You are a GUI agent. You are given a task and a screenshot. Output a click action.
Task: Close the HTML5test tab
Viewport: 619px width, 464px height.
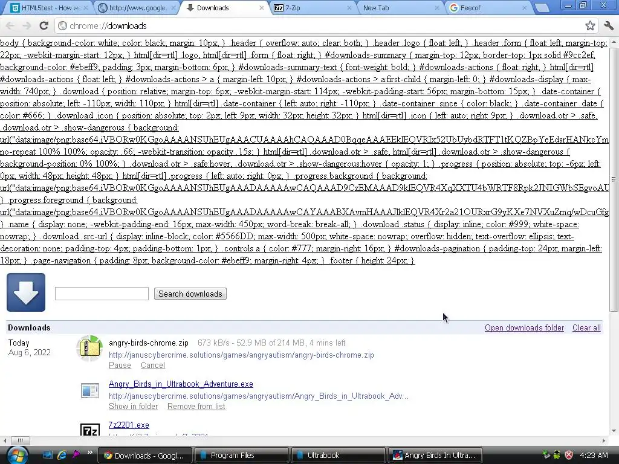click(x=86, y=7)
